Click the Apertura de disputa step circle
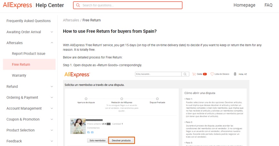279x146 pixels. 86,99
